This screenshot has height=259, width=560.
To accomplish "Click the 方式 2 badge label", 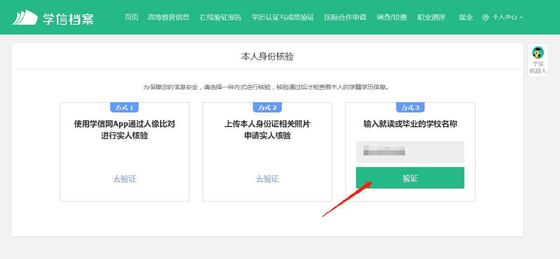I will (x=267, y=107).
